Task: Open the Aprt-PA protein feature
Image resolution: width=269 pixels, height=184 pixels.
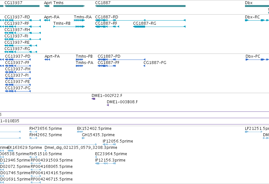Action: (x=52, y=56)
